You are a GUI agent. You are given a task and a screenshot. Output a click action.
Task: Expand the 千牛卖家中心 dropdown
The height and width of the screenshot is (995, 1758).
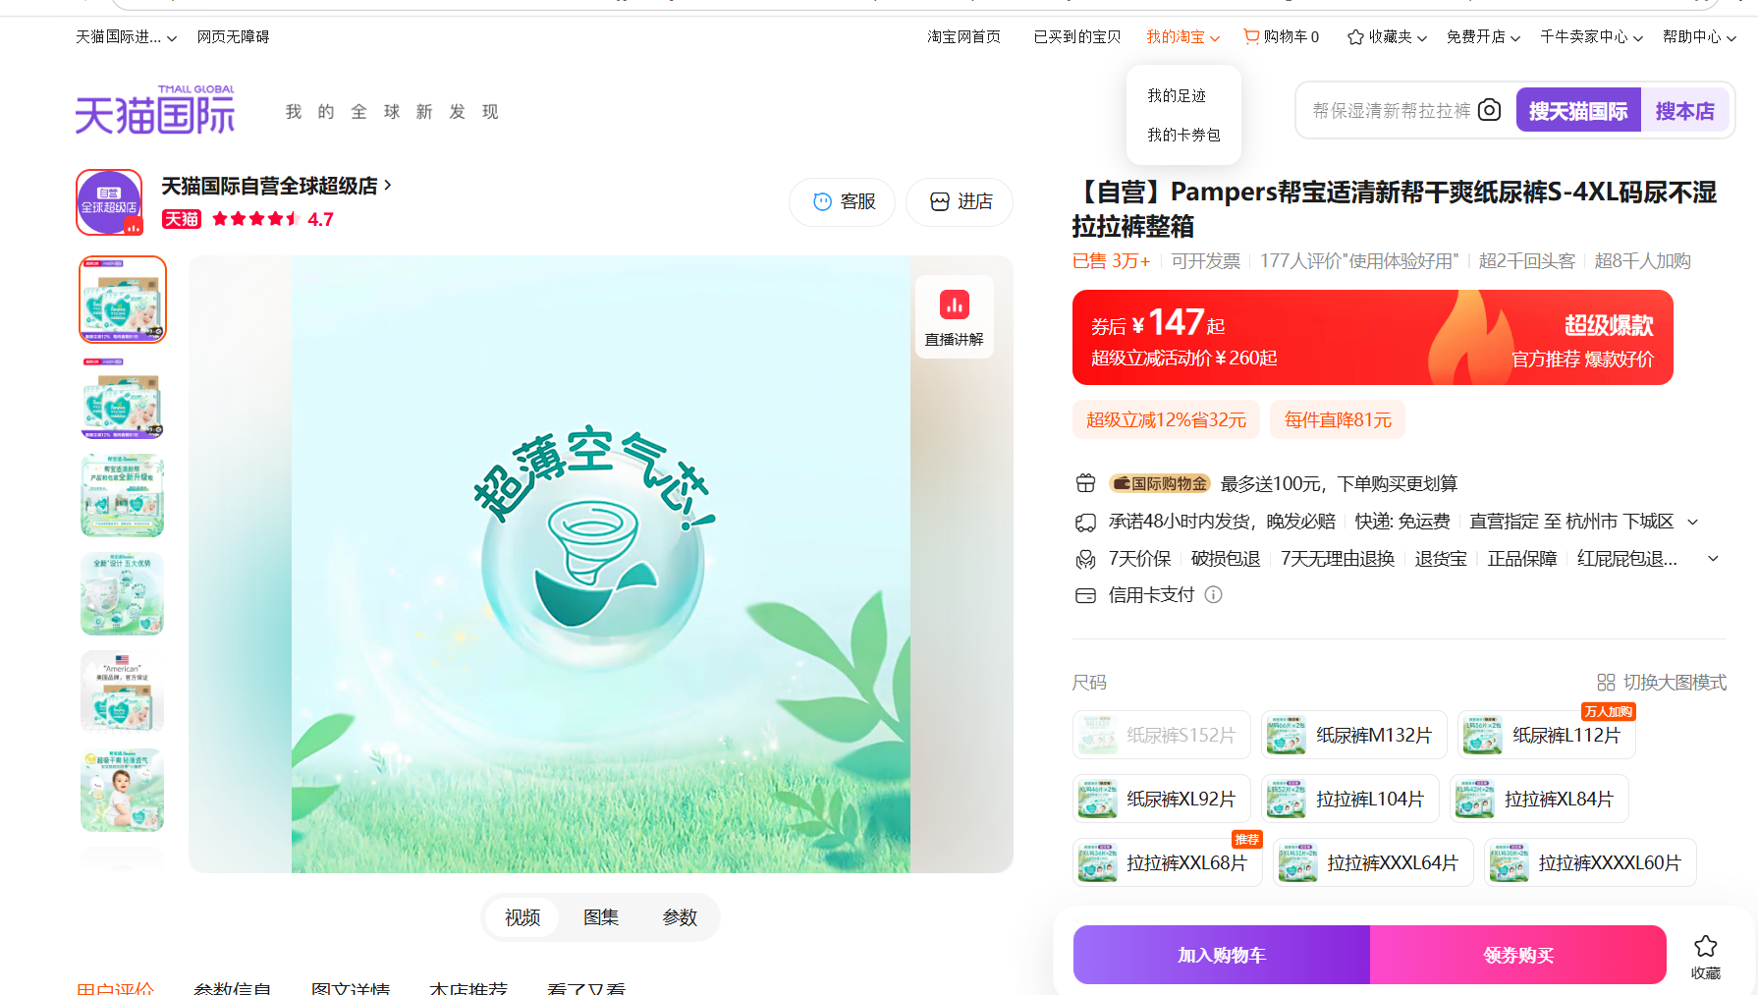(1591, 37)
